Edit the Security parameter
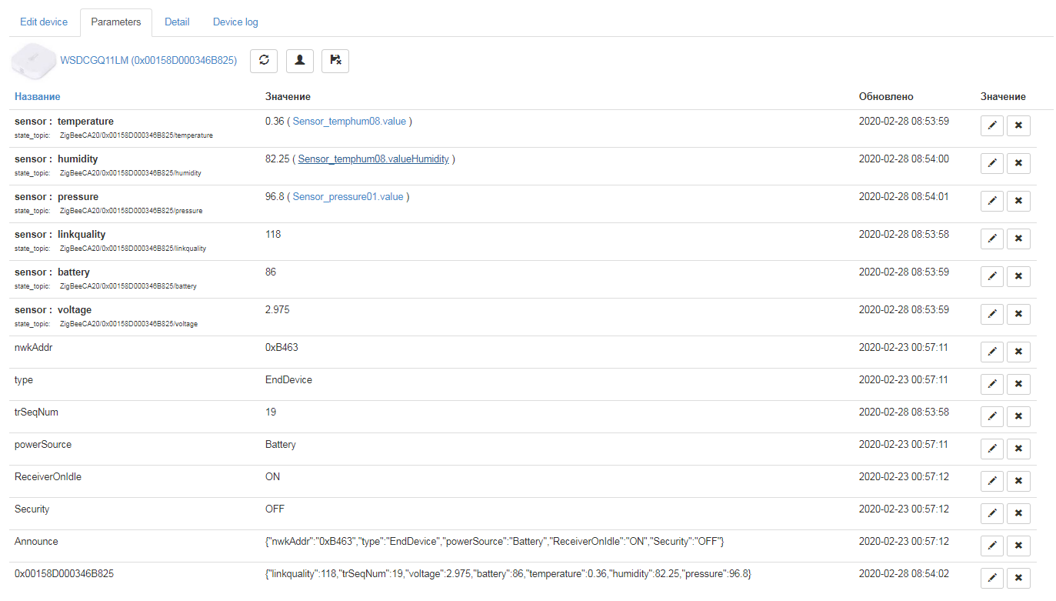This screenshot has height=601, width=1056. tap(992, 513)
